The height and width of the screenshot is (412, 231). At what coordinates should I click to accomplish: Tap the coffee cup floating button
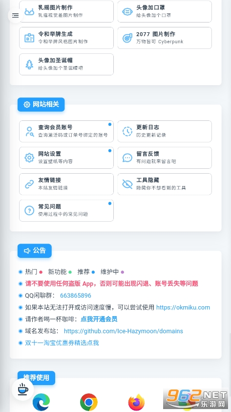pos(23,389)
